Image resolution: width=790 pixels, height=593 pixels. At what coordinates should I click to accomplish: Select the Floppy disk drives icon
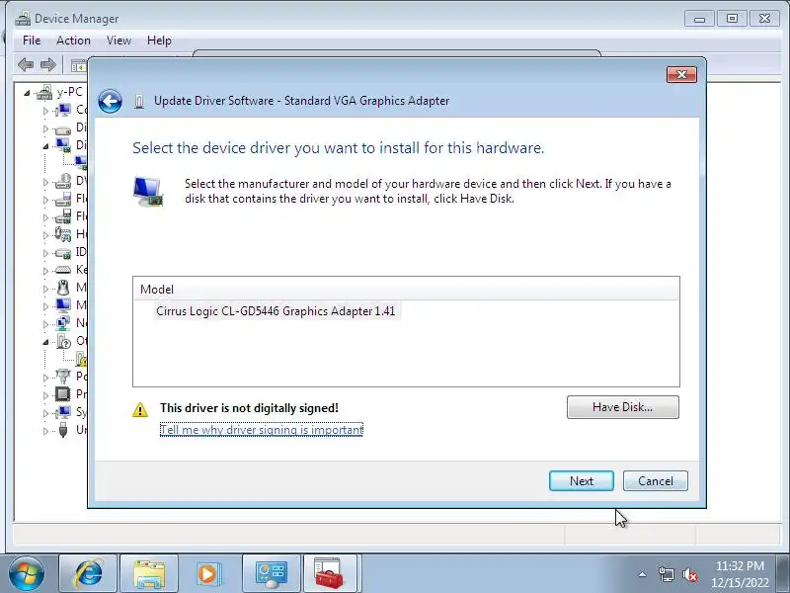coord(63,199)
